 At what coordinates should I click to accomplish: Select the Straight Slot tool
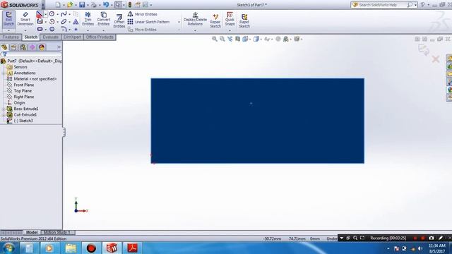40,29
